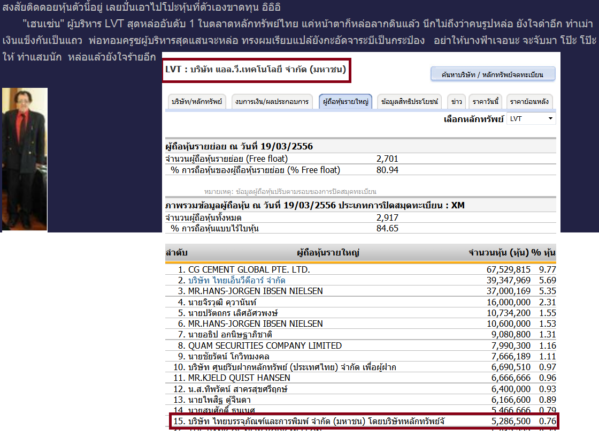The width and height of the screenshot is (599, 436).
Task: Click the LVT company name heading
Action: [x=256, y=69]
